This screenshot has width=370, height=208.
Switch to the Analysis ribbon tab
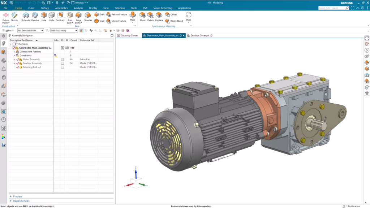(78, 8)
